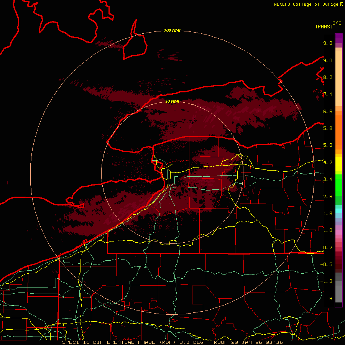The width and height of the screenshot is (345, 345).
Task: Click the 2.6 legend value
Action: click(x=328, y=197)
